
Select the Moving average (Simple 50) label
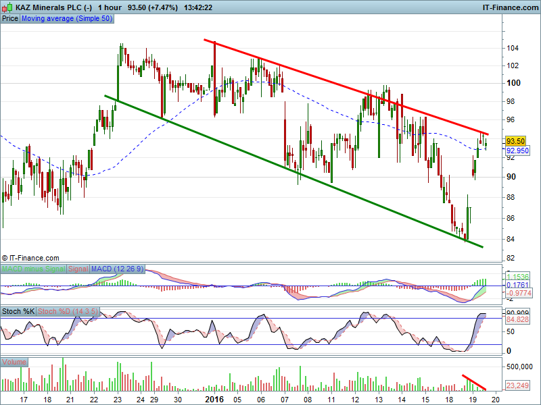[x=67, y=19]
